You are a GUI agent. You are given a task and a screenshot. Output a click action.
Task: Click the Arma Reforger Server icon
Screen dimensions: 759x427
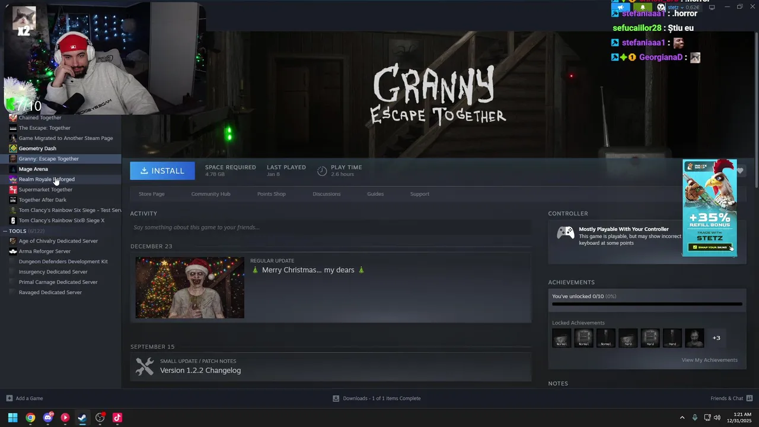click(x=13, y=251)
